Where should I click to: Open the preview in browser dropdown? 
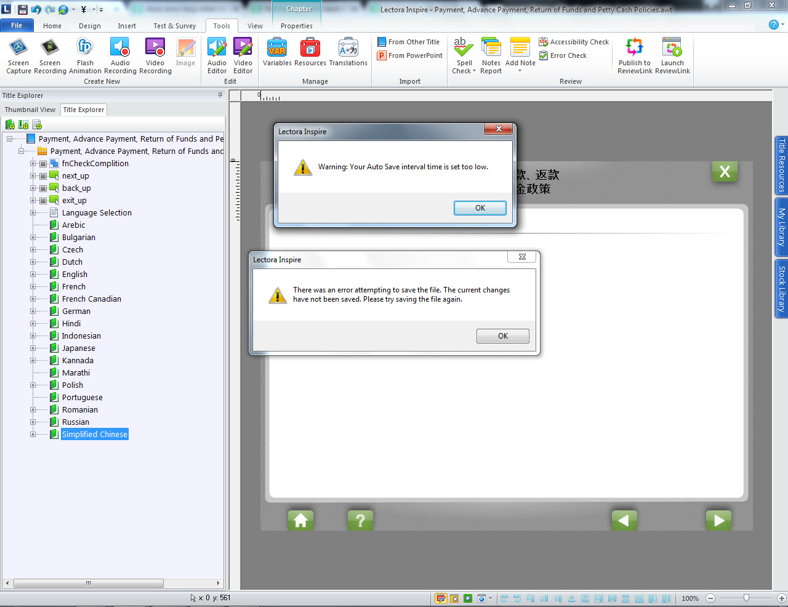tap(491, 598)
